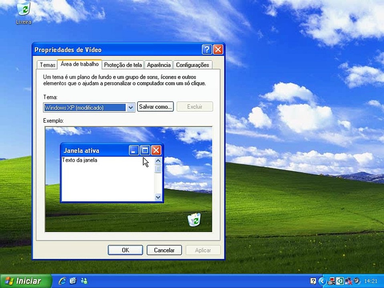Select the Área de trabalho tab
Viewport: 384px width, 288px height.
[x=80, y=64]
